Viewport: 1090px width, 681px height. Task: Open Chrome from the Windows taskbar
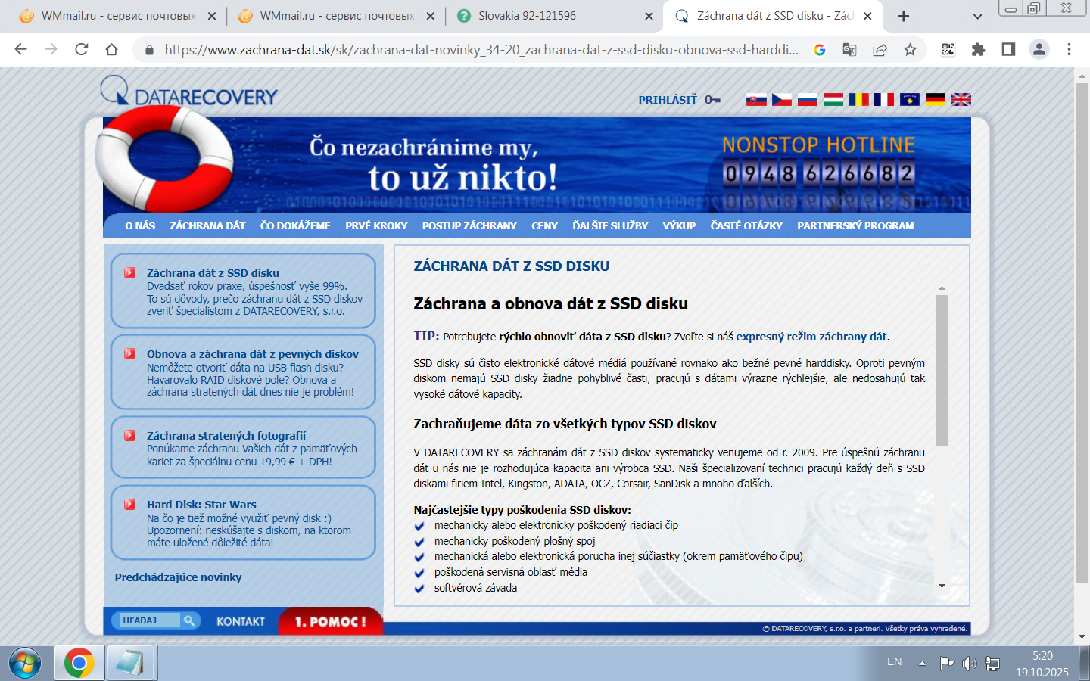pyautogui.click(x=79, y=663)
